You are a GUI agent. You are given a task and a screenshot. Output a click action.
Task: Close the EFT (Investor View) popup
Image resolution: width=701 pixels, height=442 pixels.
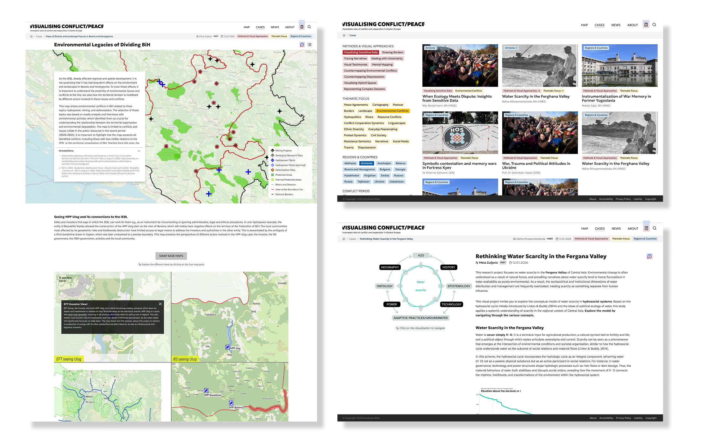[160, 304]
